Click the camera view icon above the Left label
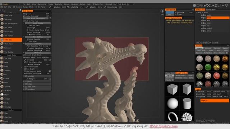 (x=162, y=11)
